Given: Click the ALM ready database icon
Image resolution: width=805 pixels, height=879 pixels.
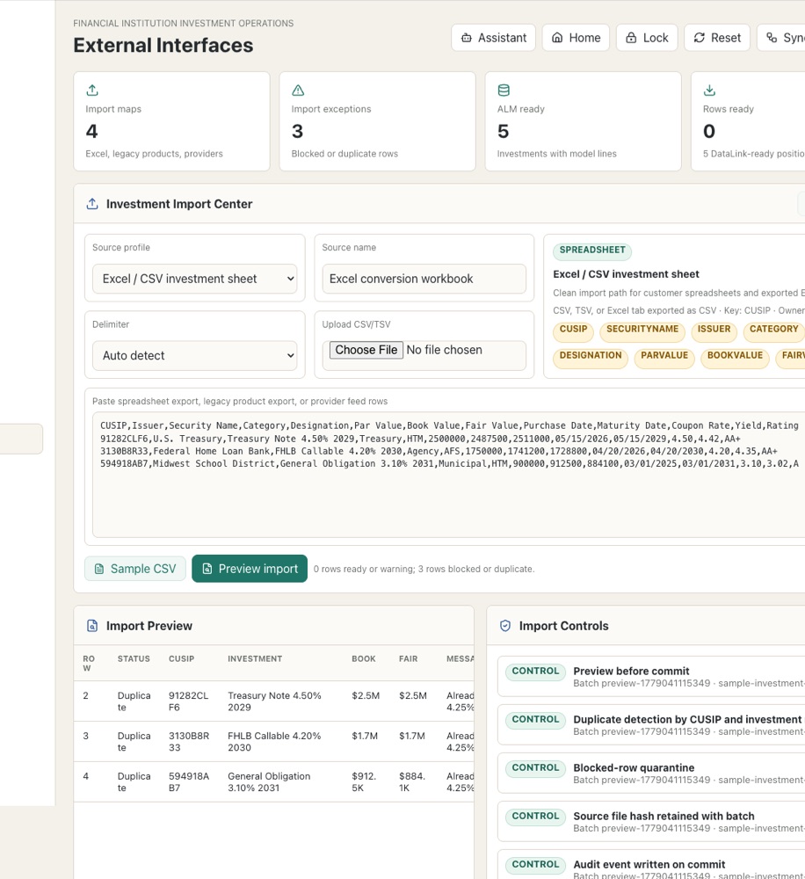Looking at the screenshot, I should (x=504, y=90).
